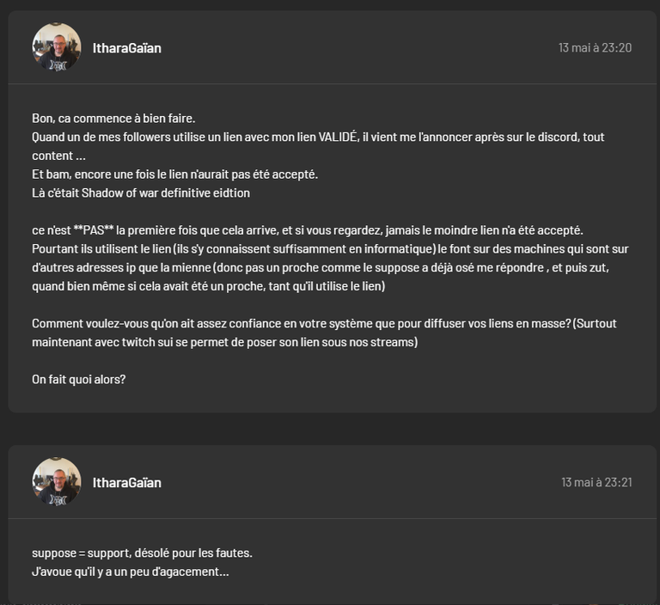Click the line 'Bon, ca commence à bien faire.'

click(x=113, y=119)
